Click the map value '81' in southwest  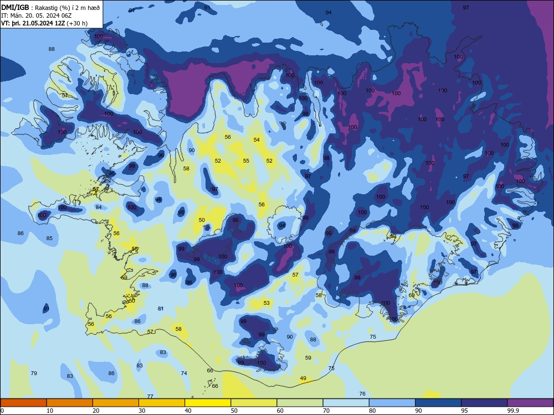click(x=161, y=308)
